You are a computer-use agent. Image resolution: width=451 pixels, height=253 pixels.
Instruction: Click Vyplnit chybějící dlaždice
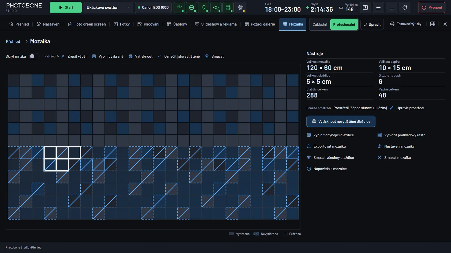point(330,135)
